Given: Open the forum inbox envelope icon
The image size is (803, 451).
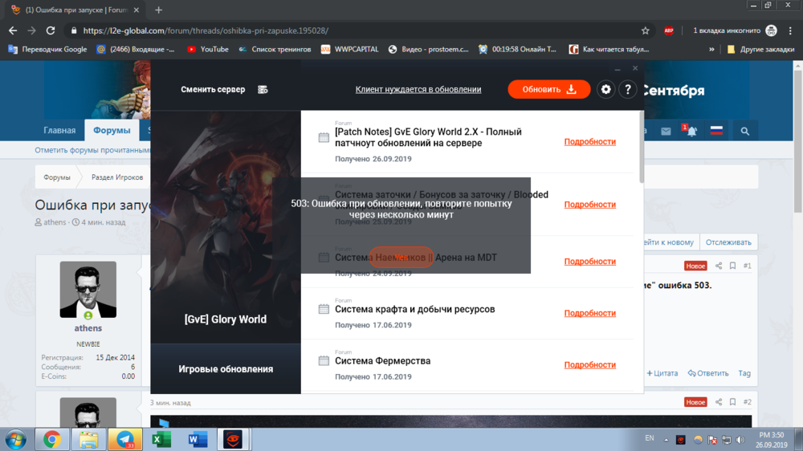Looking at the screenshot, I should 666,131.
